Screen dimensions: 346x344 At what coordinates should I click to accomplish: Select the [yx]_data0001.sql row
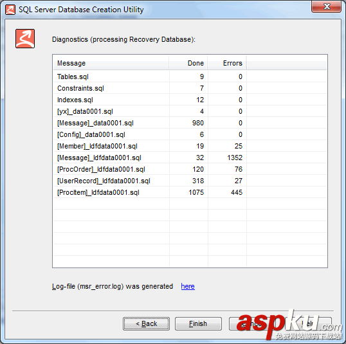tap(190, 111)
